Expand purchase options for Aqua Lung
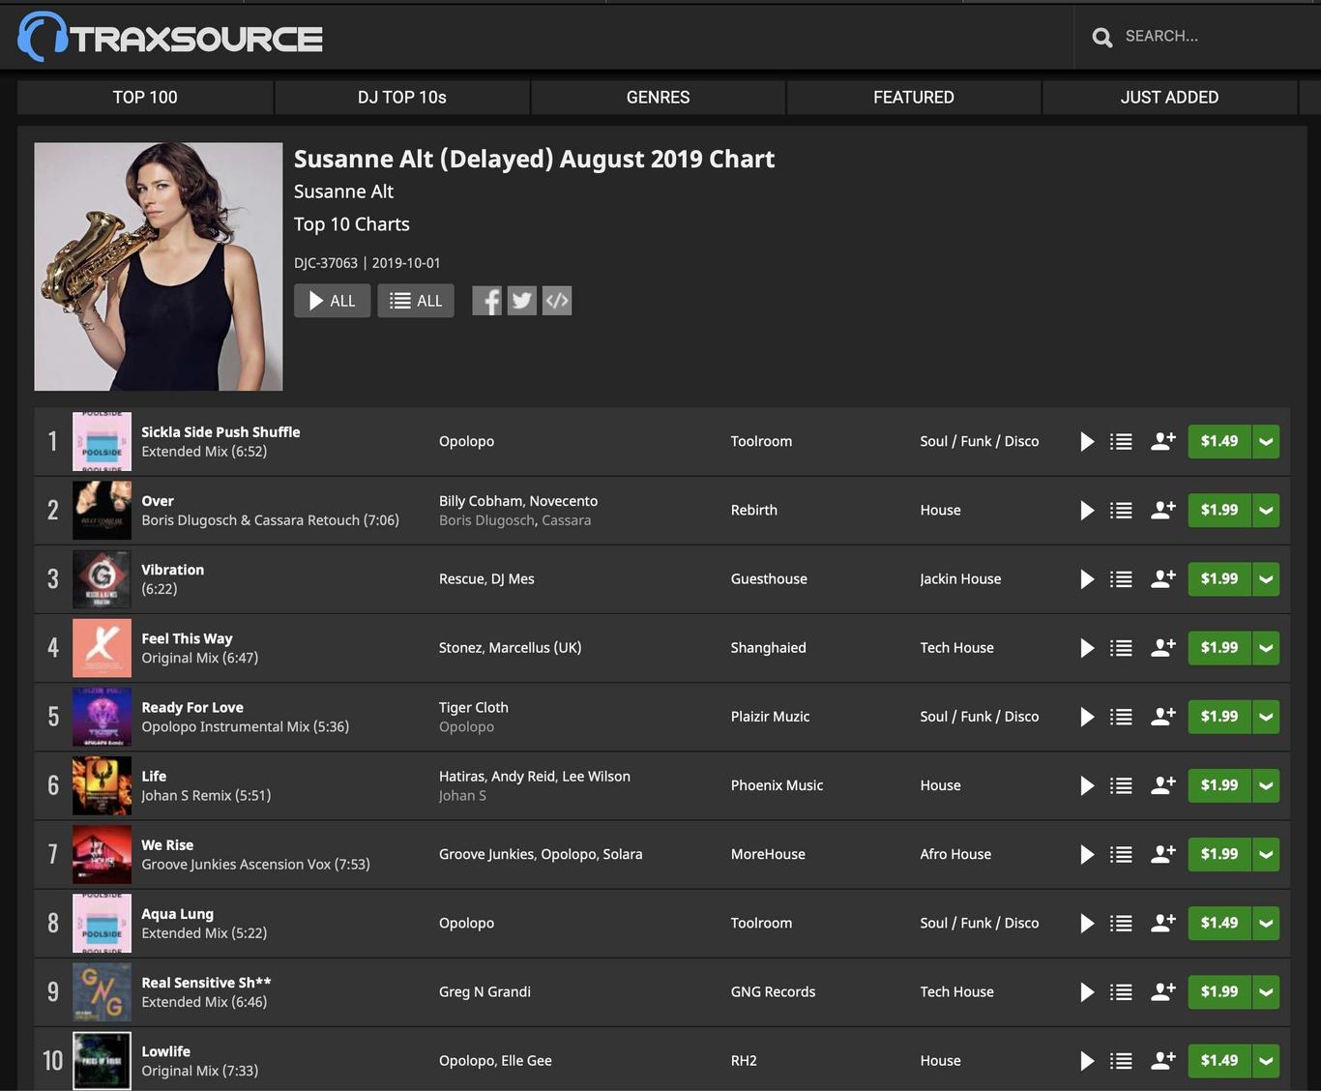1321x1091 pixels. point(1266,924)
